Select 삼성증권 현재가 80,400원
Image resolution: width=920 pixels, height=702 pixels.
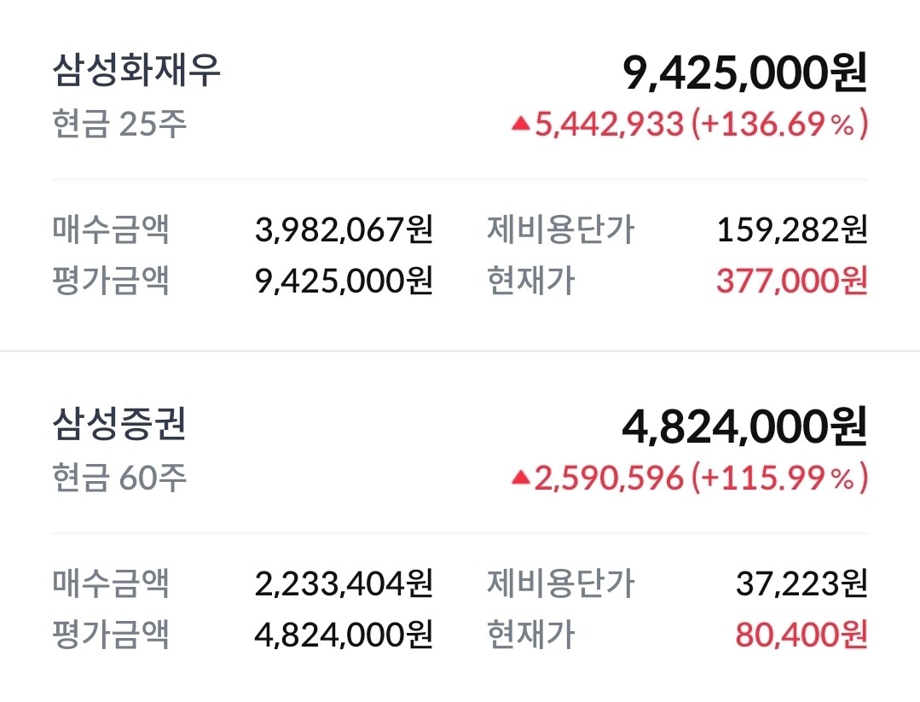[x=801, y=635]
